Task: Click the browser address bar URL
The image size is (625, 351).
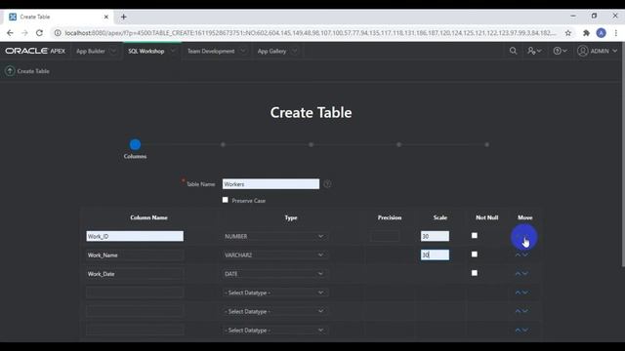Action: [311, 33]
